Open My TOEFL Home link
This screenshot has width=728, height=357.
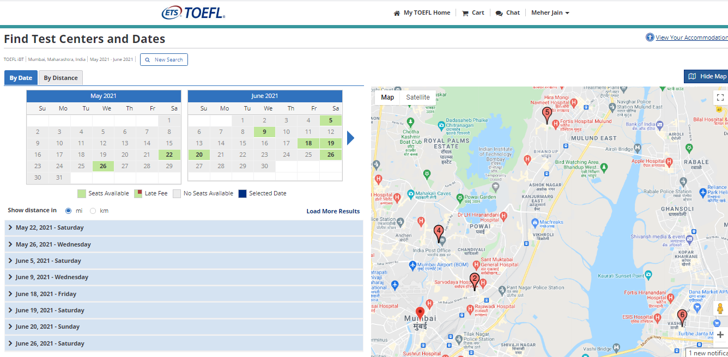(x=422, y=13)
